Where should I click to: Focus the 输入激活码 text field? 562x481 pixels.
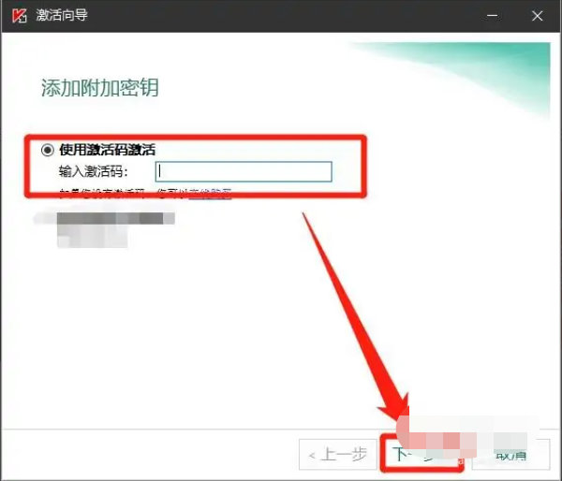243,171
